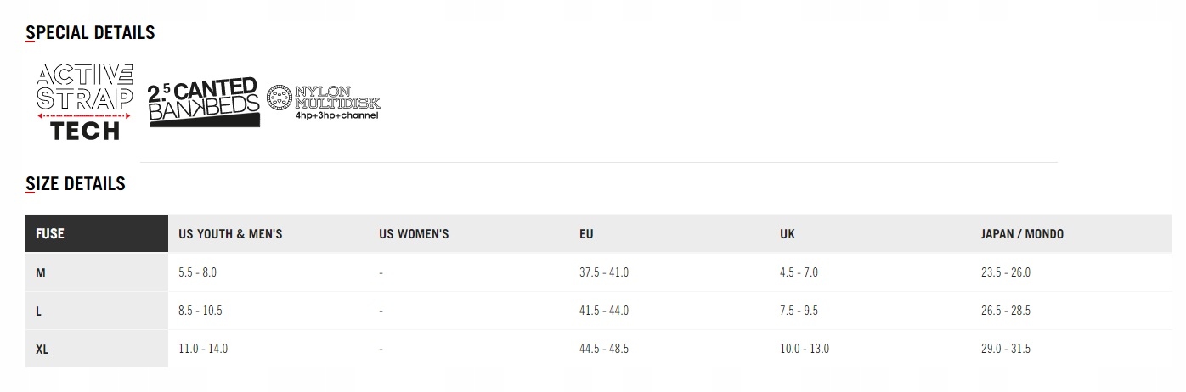Click the Size Details heading
This screenshot has height=392, width=1186.
click(76, 184)
